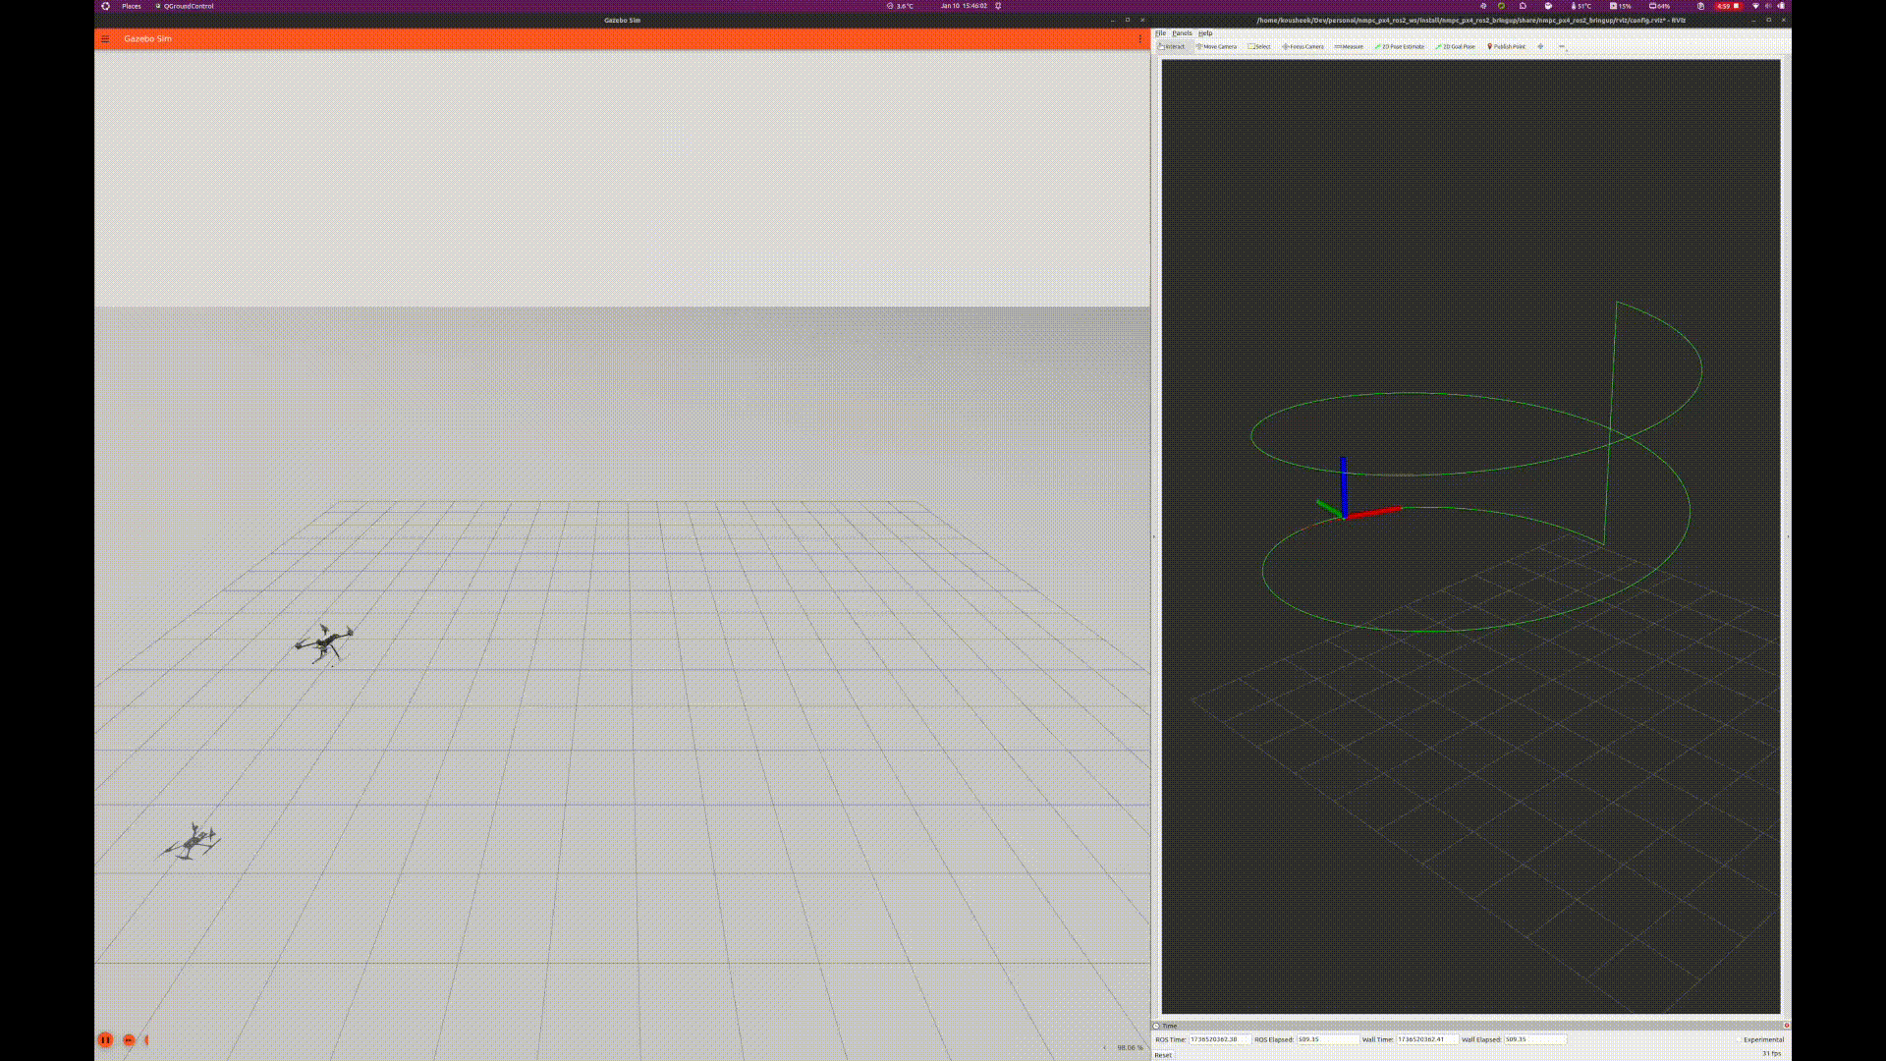
Task: Select the Publish Point tool
Action: [1506, 46]
